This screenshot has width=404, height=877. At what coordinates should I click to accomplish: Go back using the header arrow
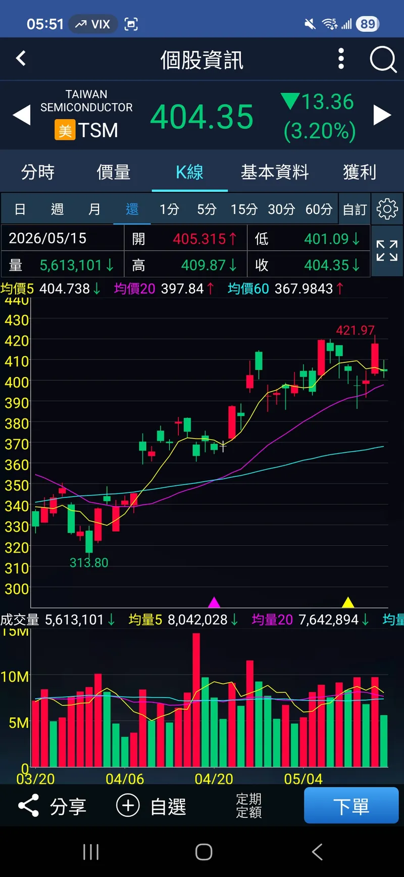21,59
